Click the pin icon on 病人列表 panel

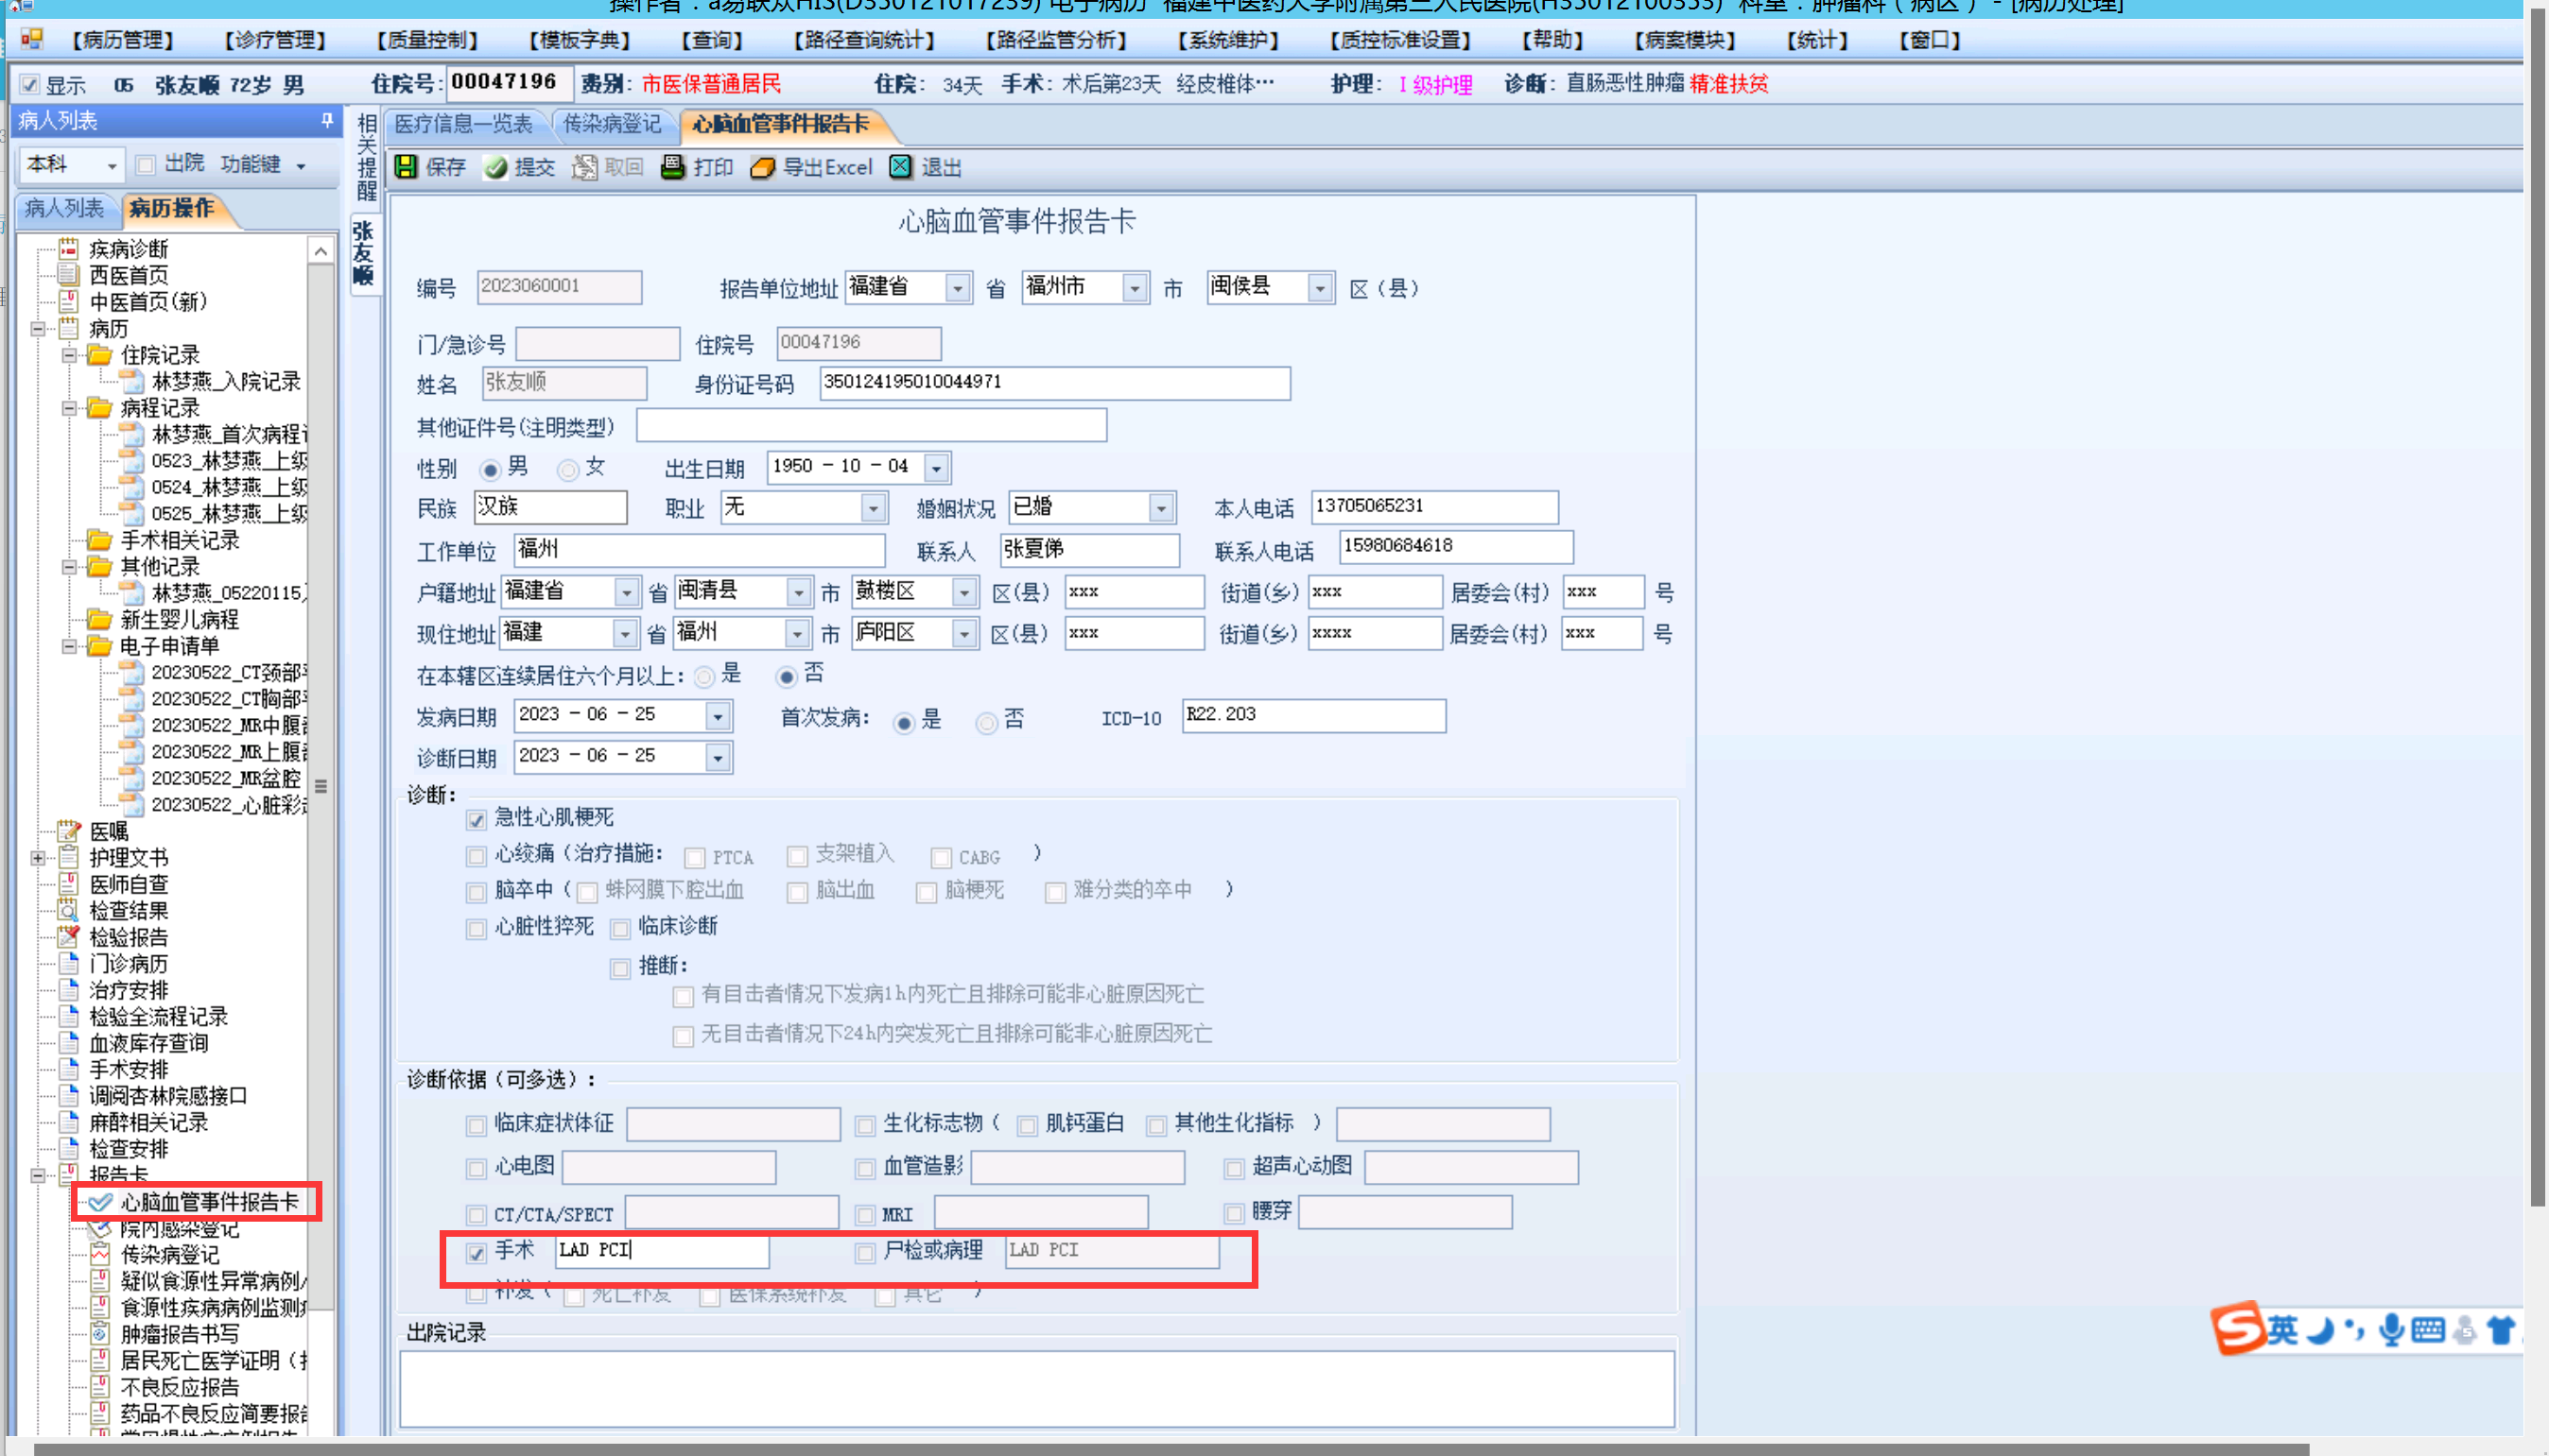(327, 121)
